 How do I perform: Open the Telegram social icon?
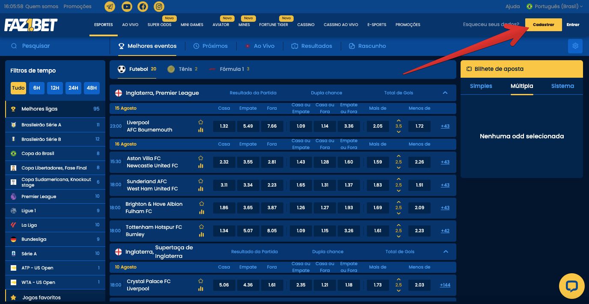110,6
